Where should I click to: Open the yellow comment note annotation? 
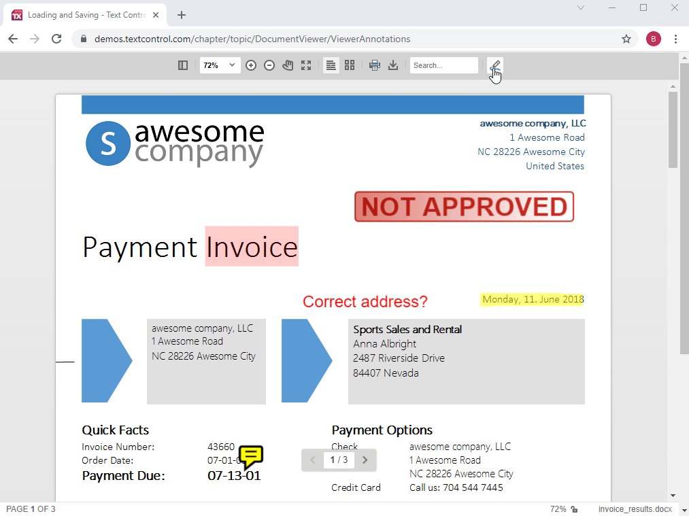[252, 455]
